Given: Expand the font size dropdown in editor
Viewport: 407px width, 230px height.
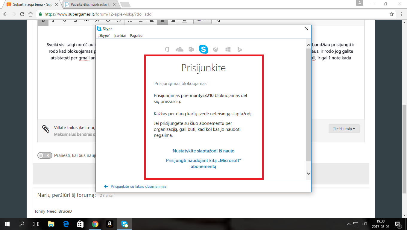Looking at the screenshot, I should coord(202,21).
